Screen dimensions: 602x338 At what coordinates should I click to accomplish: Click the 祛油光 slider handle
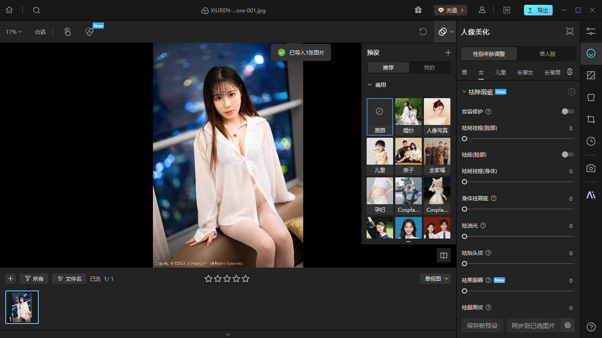[465, 236]
